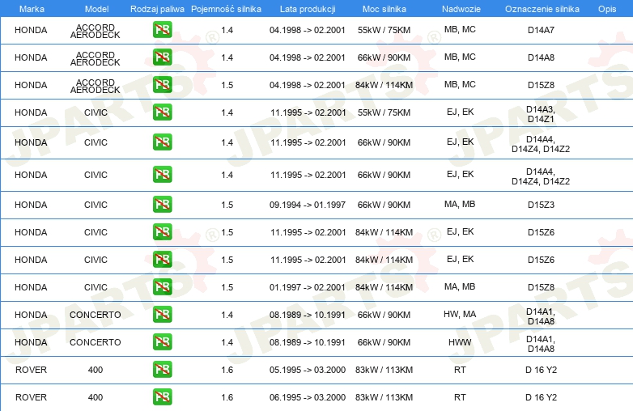Click fuel icon in Concerto HWW row
633x411 pixels.
point(162,342)
